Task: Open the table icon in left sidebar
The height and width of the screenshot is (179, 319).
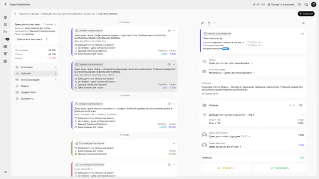Action: coord(5,46)
